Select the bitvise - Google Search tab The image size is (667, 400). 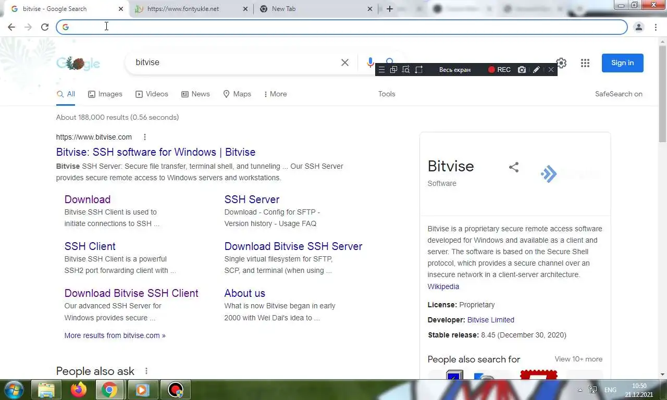coord(66,9)
